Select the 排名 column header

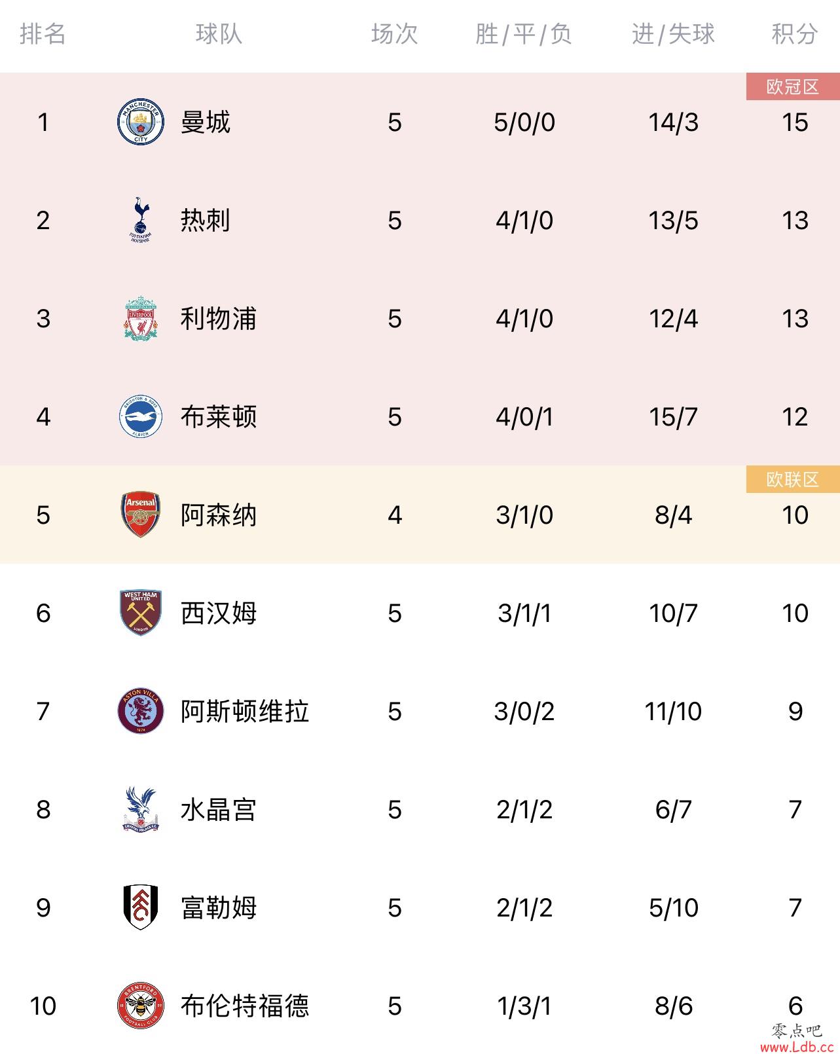pos(43,33)
